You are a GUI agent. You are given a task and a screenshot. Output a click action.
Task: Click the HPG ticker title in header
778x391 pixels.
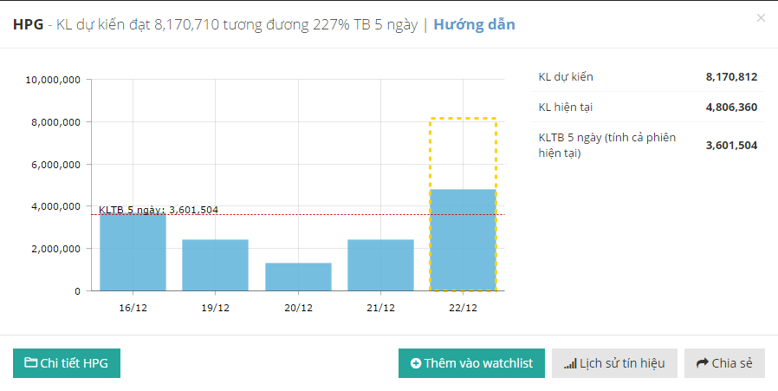[28, 24]
